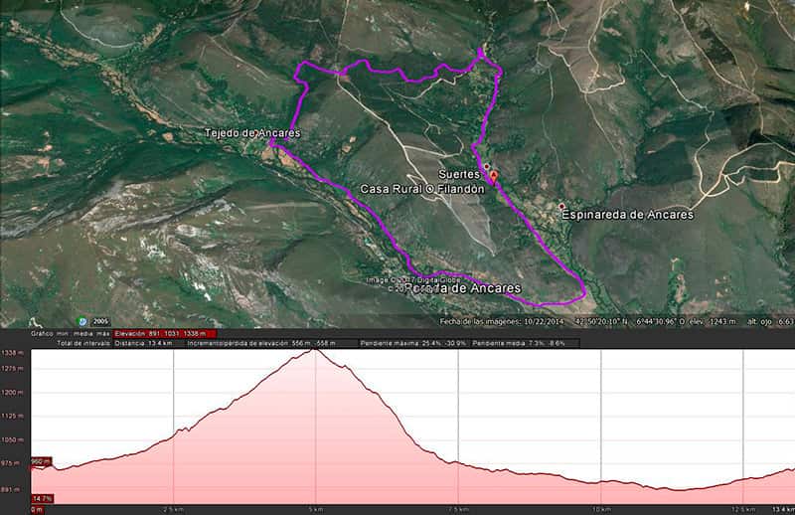Click the latitude 42°50'20.10" N readout
This screenshot has height=515, width=795.
pyautogui.click(x=603, y=322)
